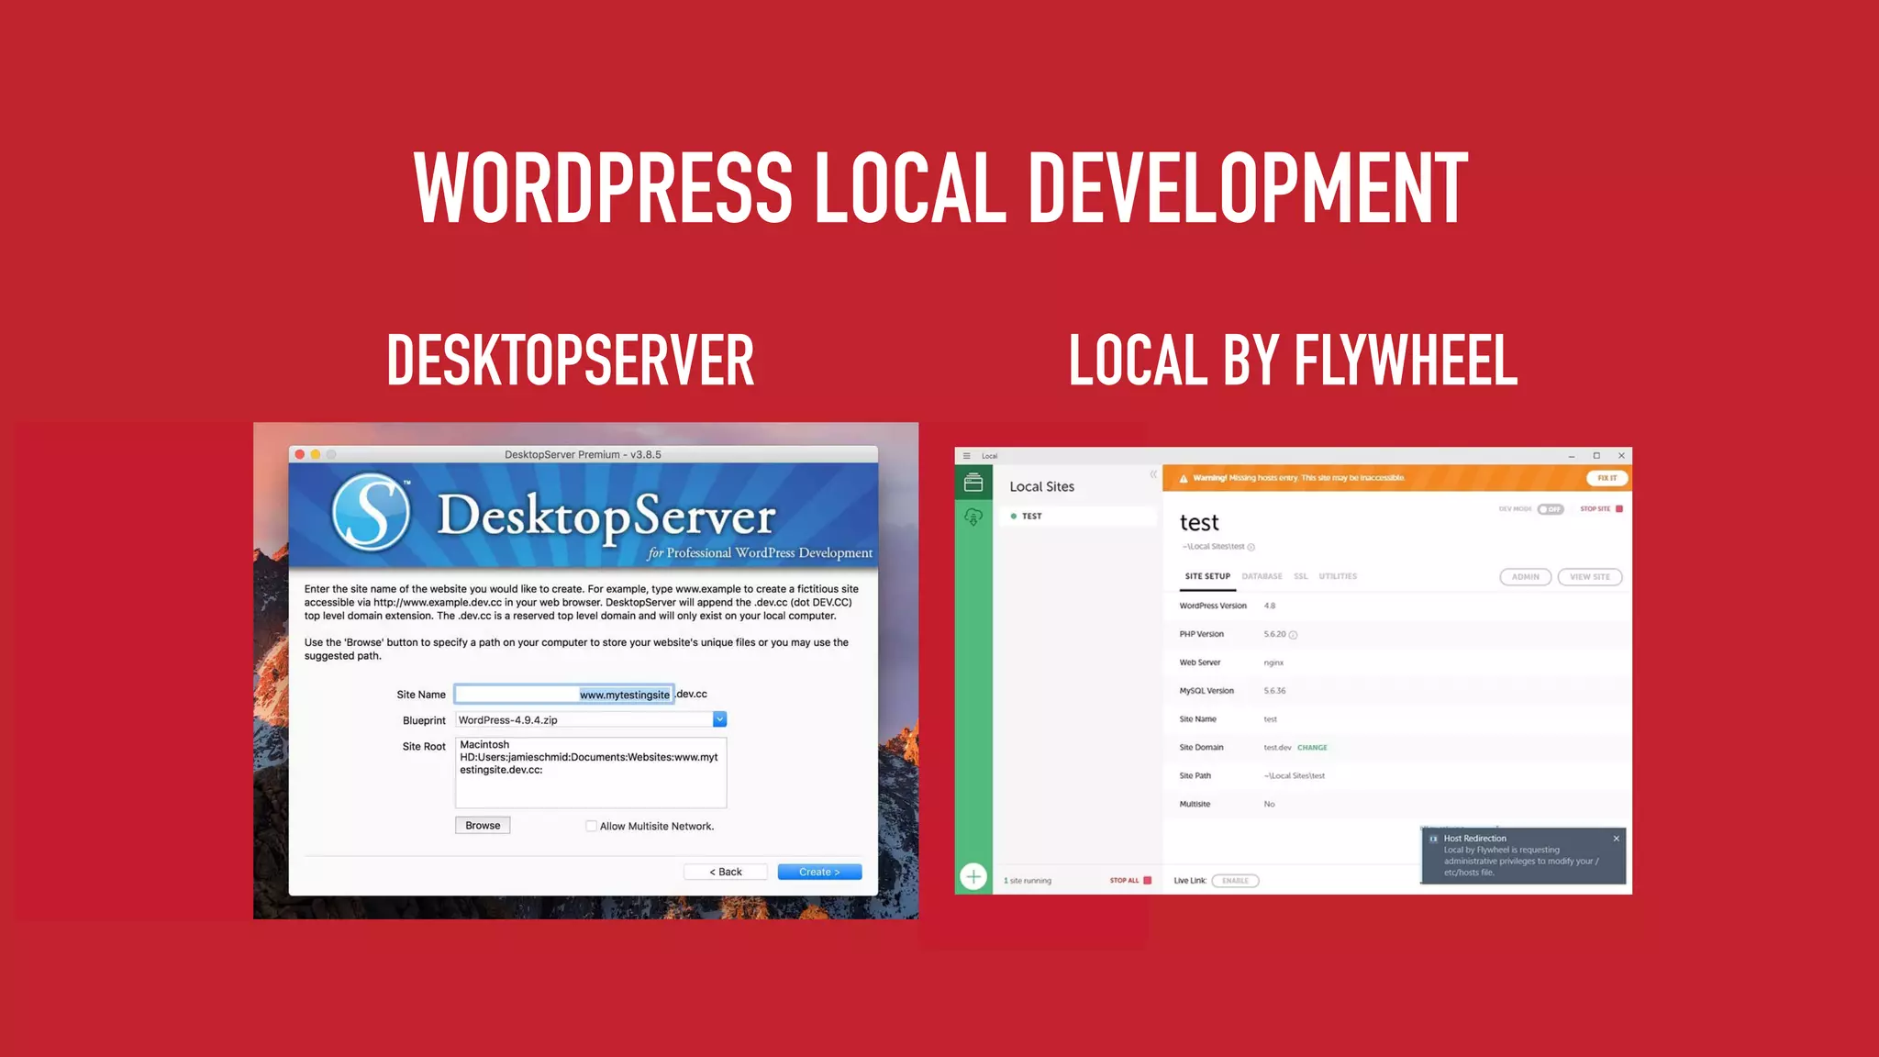Switch to the Site Setup tab

pos(1207,576)
